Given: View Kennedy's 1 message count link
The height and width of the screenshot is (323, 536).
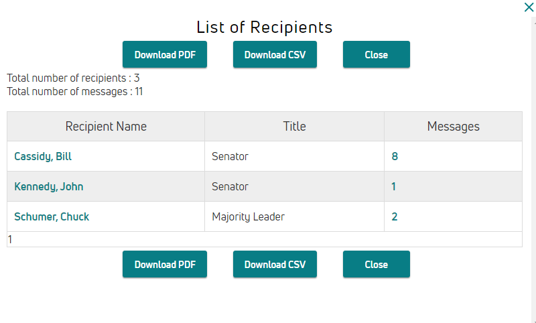Looking at the screenshot, I should pos(393,186).
